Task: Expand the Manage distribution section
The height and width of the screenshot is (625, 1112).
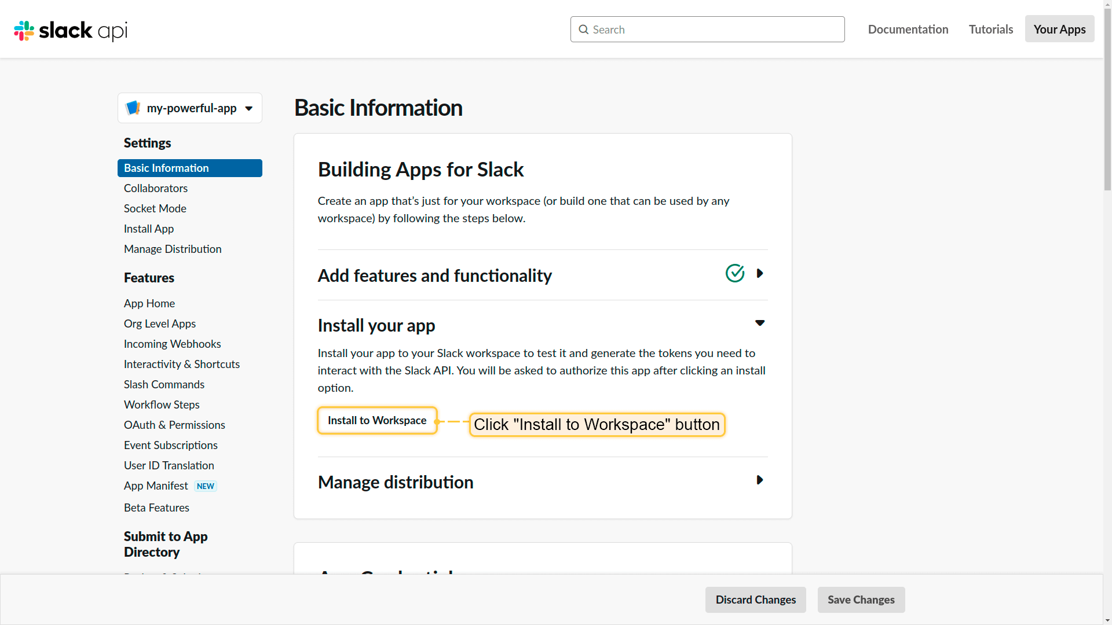Action: (x=760, y=480)
